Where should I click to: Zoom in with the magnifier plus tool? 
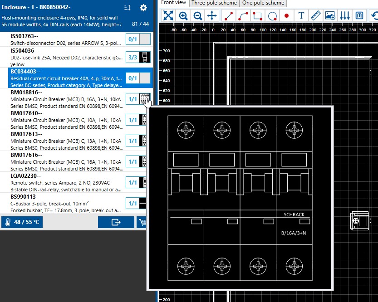coord(183,15)
